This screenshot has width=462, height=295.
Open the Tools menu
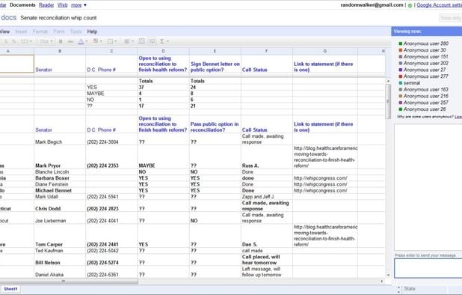coord(76,31)
